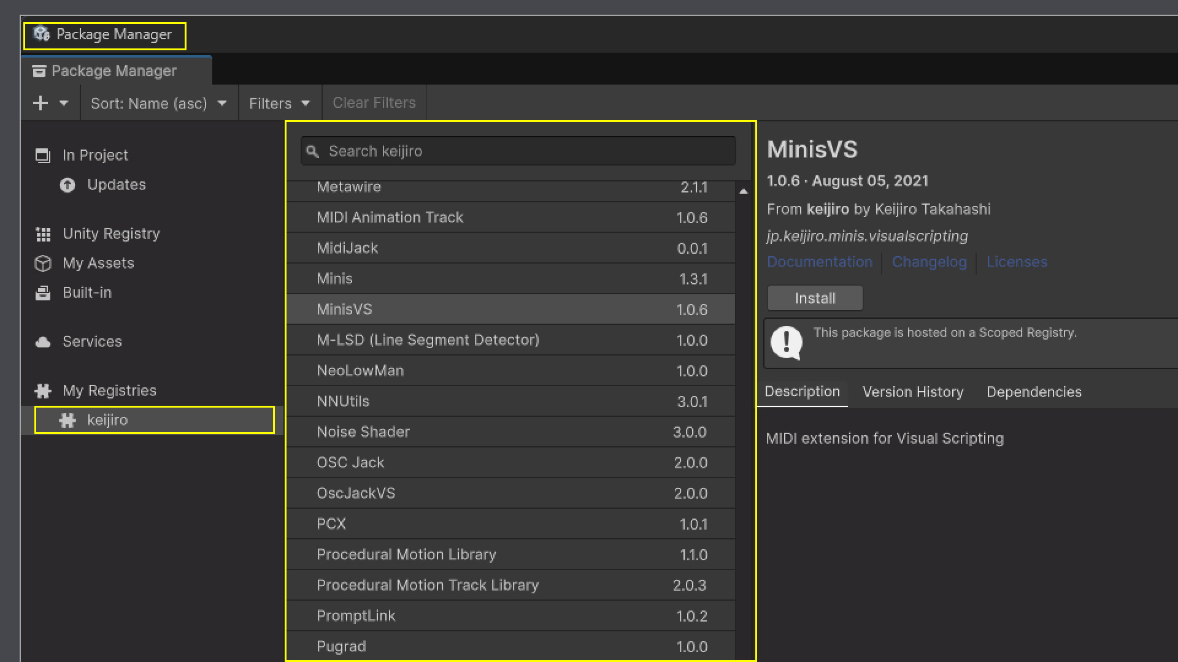The height and width of the screenshot is (662, 1178).
Task: Click the package list scroll-up arrow
Action: point(744,191)
